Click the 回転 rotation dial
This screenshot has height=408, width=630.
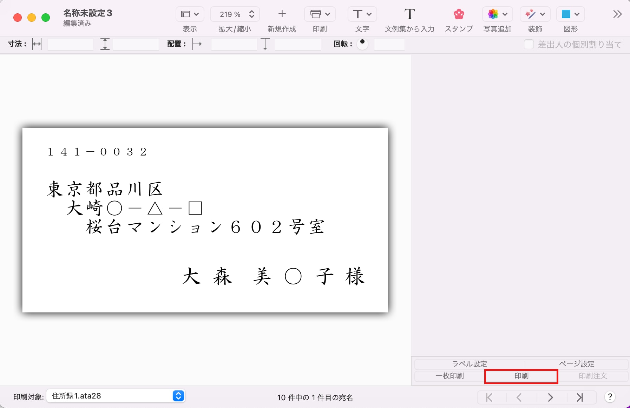pos(362,44)
